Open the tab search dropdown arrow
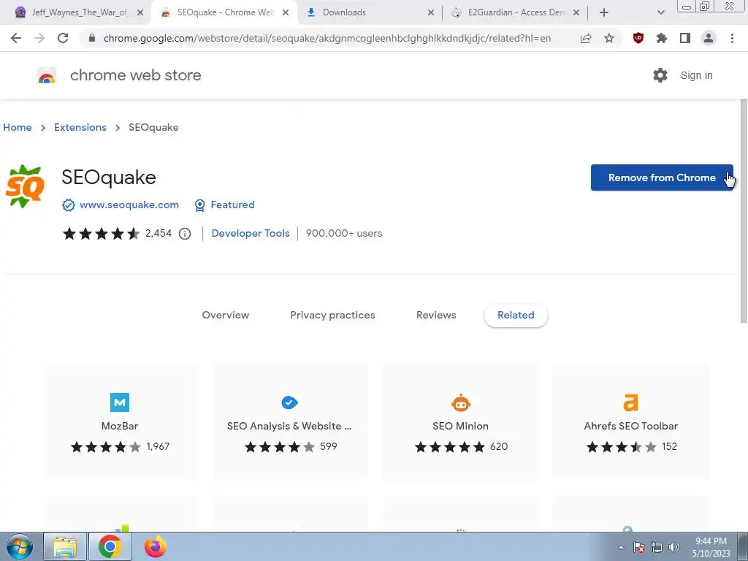 pyautogui.click(x=660, y=12)
